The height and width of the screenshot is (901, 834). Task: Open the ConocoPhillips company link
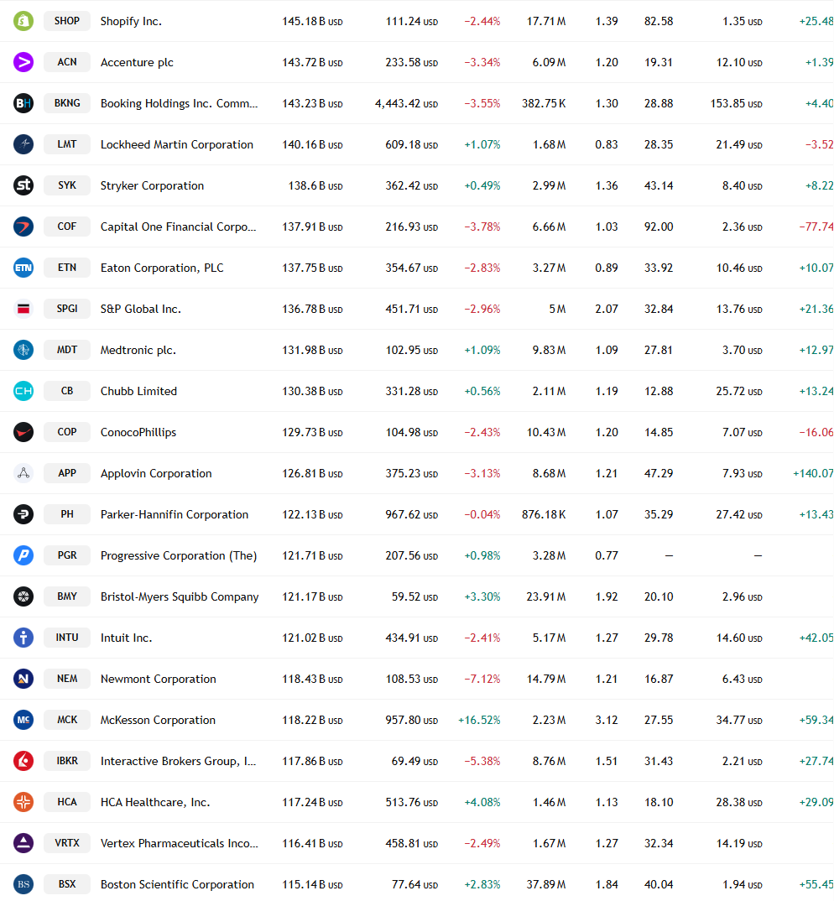click(138, 432)
